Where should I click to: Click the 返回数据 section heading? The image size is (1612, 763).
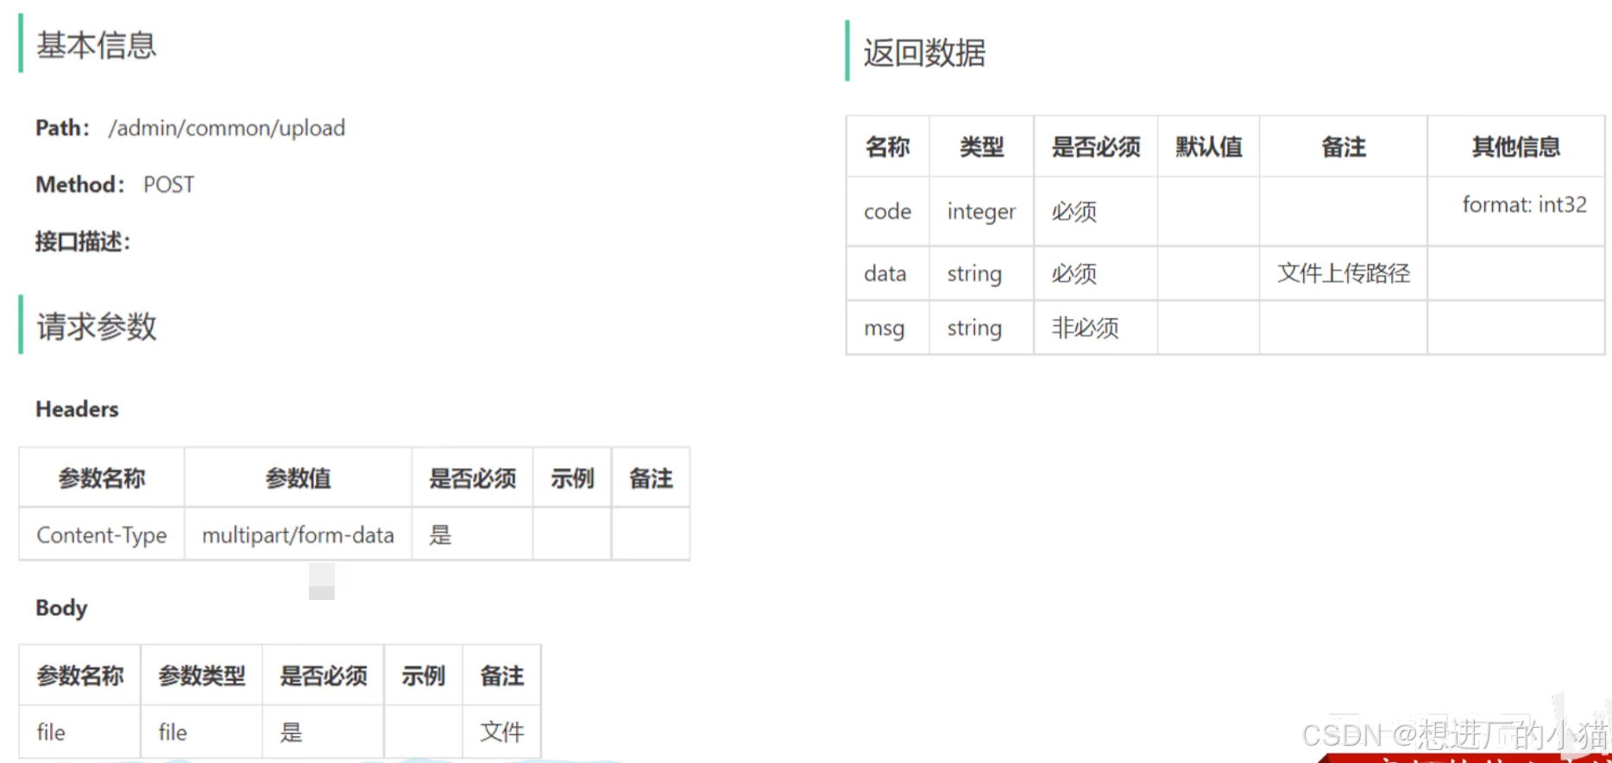tap(924, 53)
